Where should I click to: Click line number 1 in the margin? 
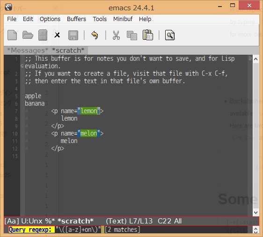16,59
